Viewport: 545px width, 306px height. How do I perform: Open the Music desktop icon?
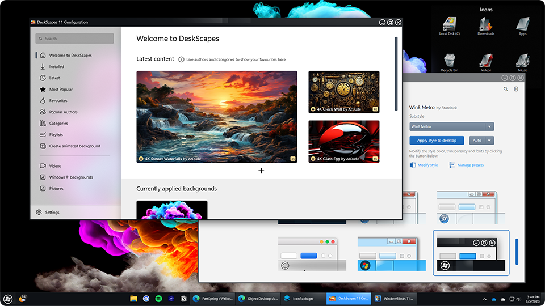tap(523, 62)
